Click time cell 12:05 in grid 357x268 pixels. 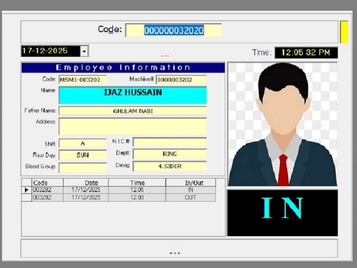coord(137,190)
